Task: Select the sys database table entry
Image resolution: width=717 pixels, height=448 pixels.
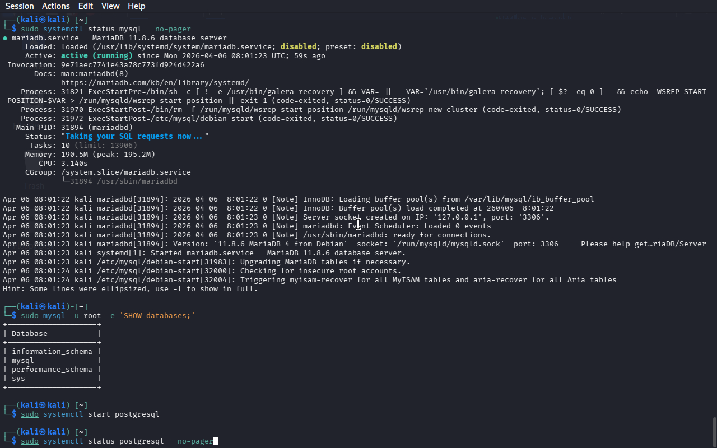Action: 18,379
